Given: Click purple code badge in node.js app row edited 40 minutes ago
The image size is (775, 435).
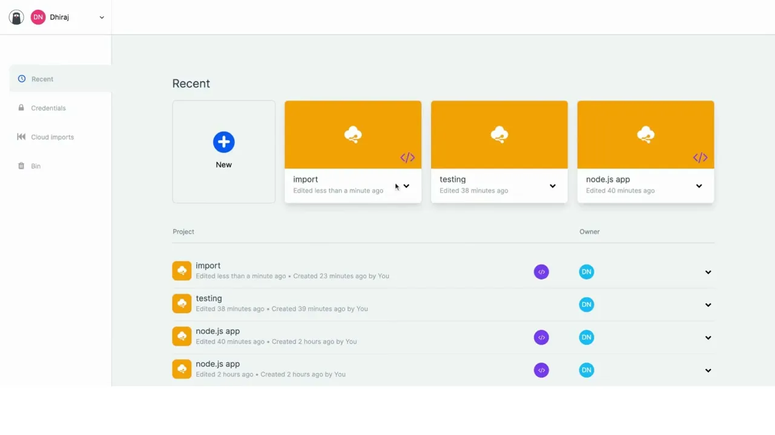Looking at the screenshot, I should 541,337.
